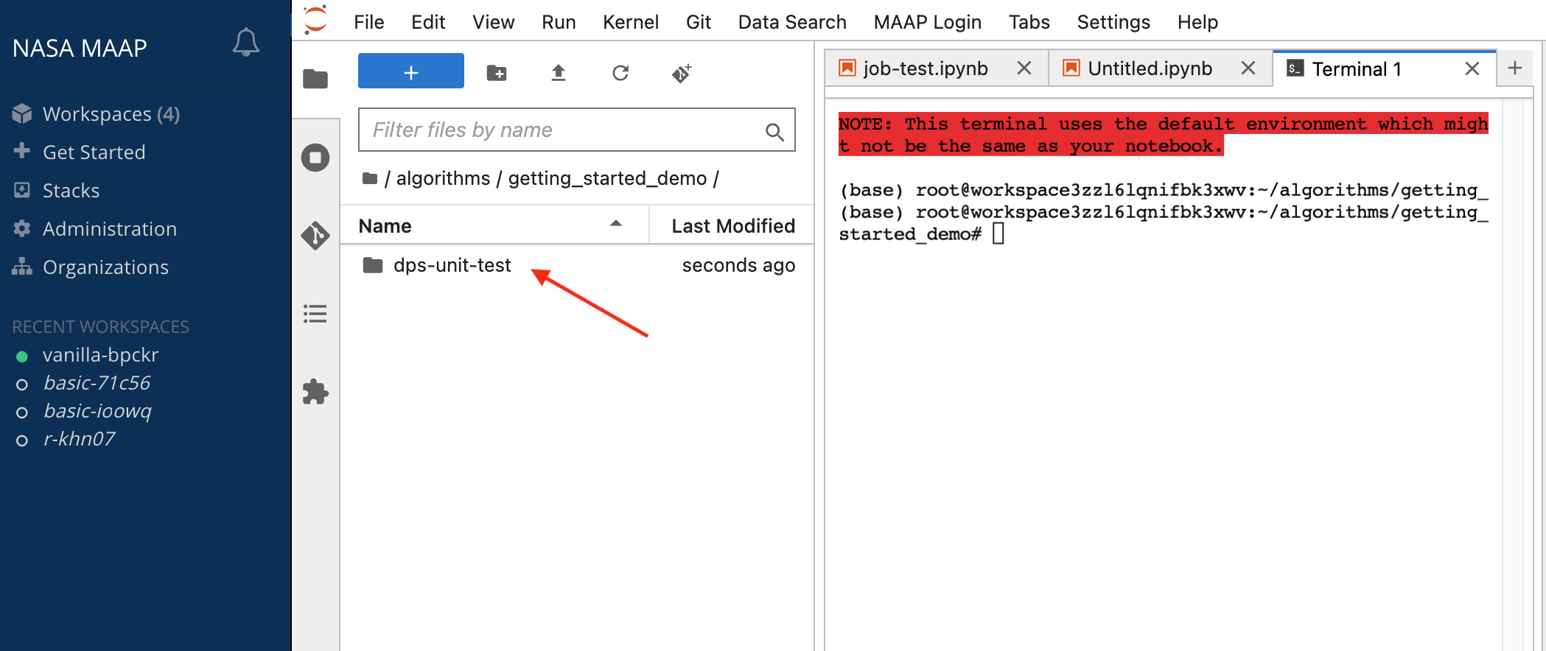Viewport: 1546px width, 651px height.
Task: Open Get Started page
Action: [94, 152]
